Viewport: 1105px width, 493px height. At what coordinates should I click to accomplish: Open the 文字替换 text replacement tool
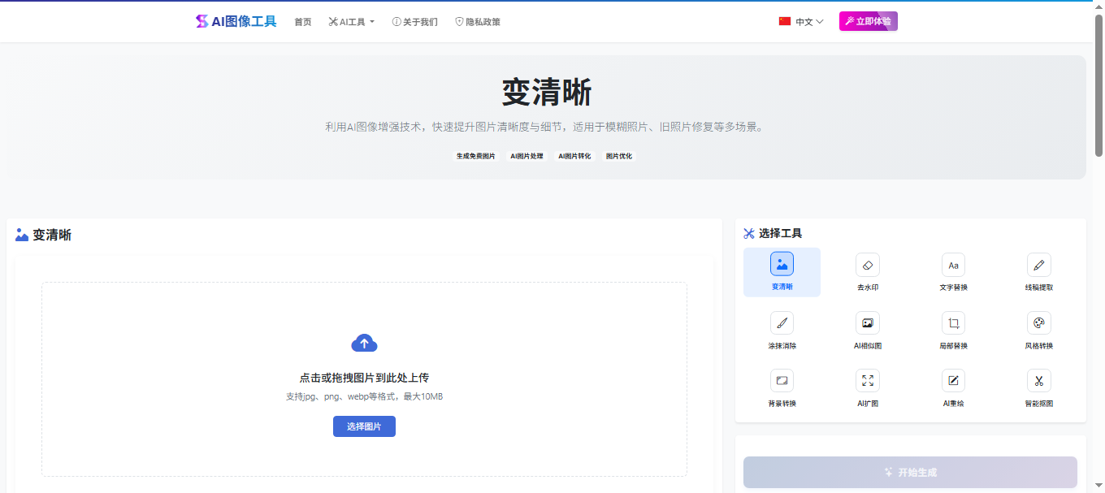[x=952, y=271]
